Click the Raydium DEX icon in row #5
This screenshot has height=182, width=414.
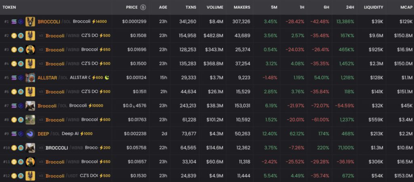20,78
